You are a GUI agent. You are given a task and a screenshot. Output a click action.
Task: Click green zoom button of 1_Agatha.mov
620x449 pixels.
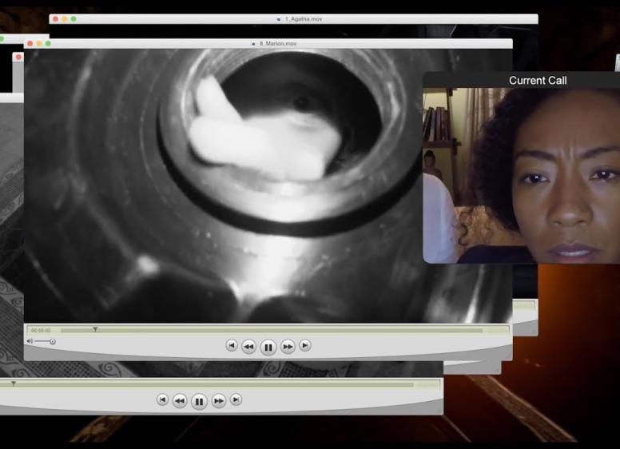tap(74, 19)
